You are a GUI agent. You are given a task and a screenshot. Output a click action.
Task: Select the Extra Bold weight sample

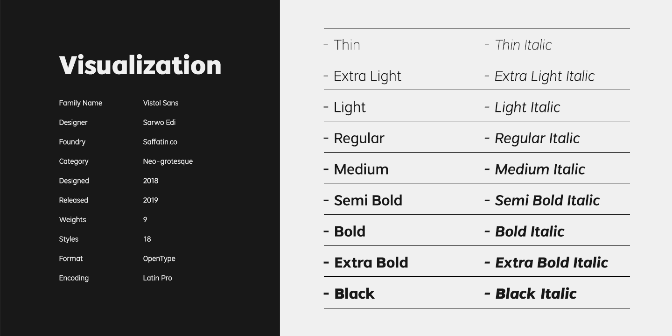(371, 263)
